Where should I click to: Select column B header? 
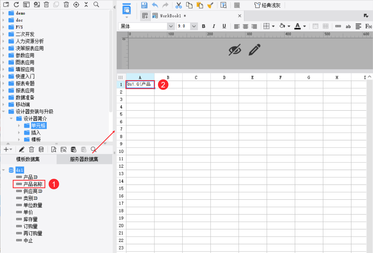coord(168,77)
